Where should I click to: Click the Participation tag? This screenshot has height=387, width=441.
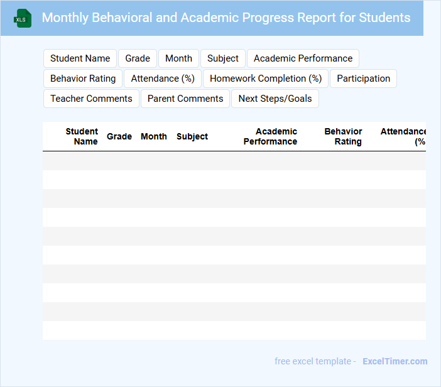[364, 79]
